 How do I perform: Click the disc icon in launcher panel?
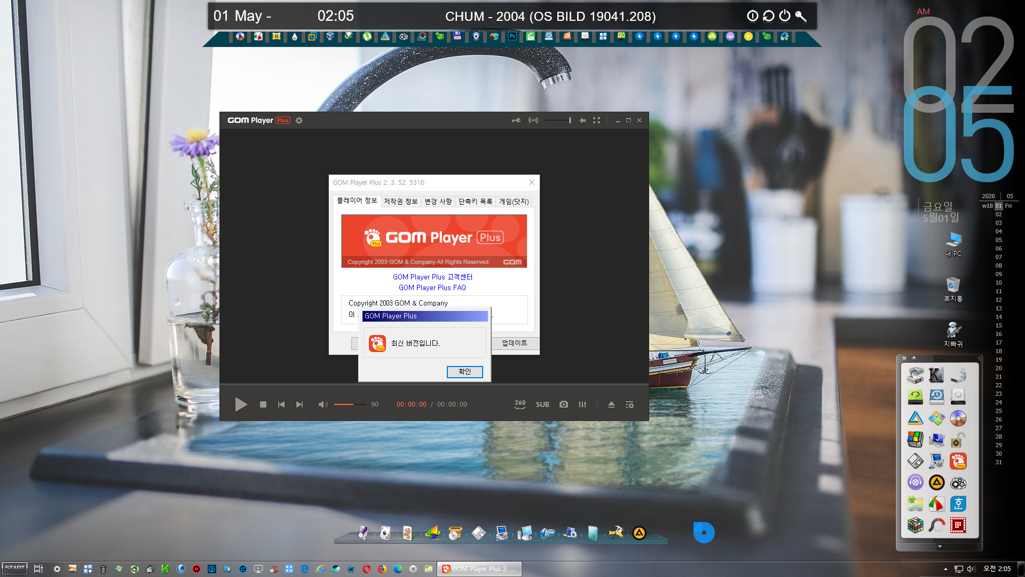(x=958, y=418)
